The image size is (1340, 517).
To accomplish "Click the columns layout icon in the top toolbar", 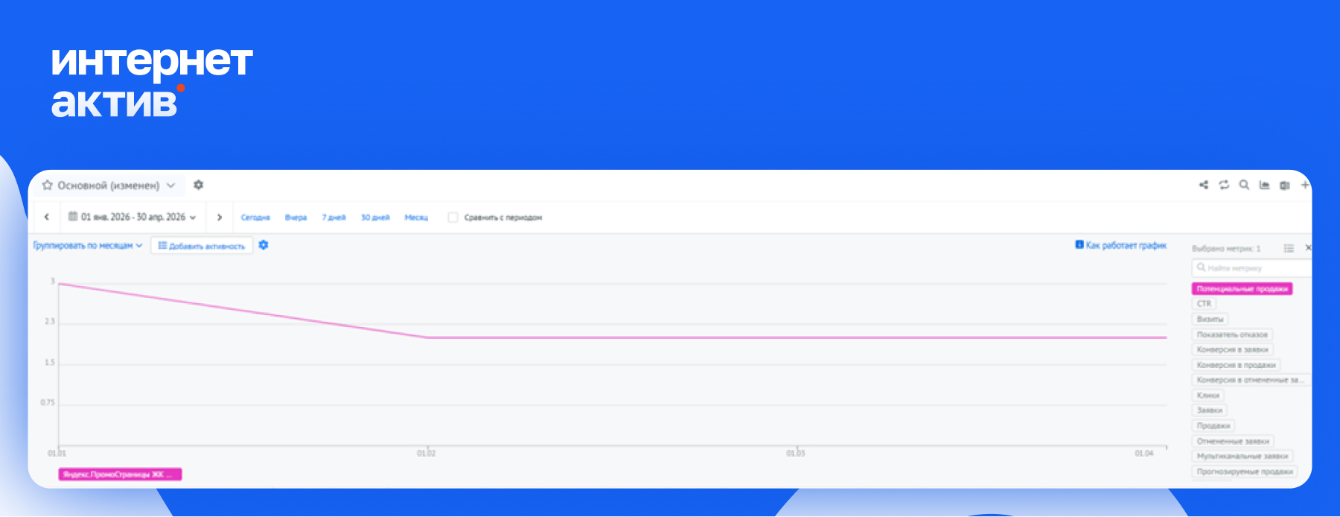I will pos(1284,185).
